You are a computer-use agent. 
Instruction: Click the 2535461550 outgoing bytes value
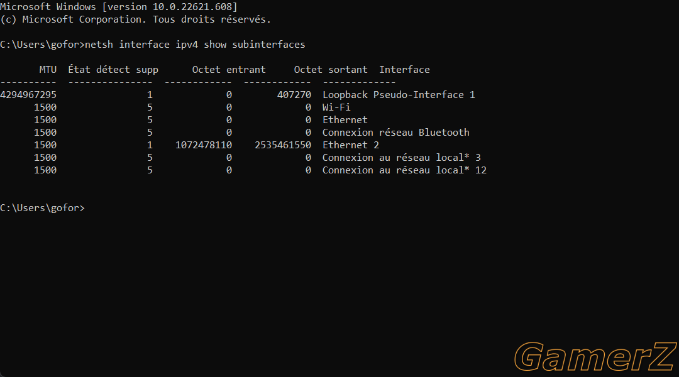point(283,145)
